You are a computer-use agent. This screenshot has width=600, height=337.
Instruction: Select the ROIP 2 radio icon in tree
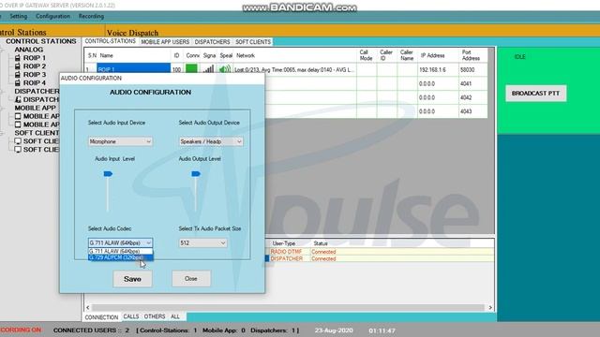point(18,66)
